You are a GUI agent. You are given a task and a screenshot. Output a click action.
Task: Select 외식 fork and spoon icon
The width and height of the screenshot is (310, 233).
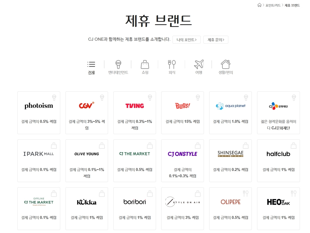(172, 64)
